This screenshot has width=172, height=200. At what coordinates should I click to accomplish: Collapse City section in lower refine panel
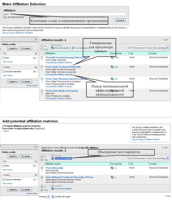(x=36, y=162)
